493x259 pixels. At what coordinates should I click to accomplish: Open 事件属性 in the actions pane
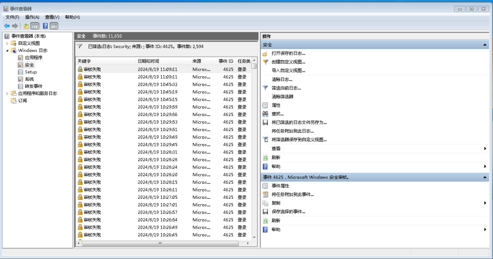[x=280, y=186]
